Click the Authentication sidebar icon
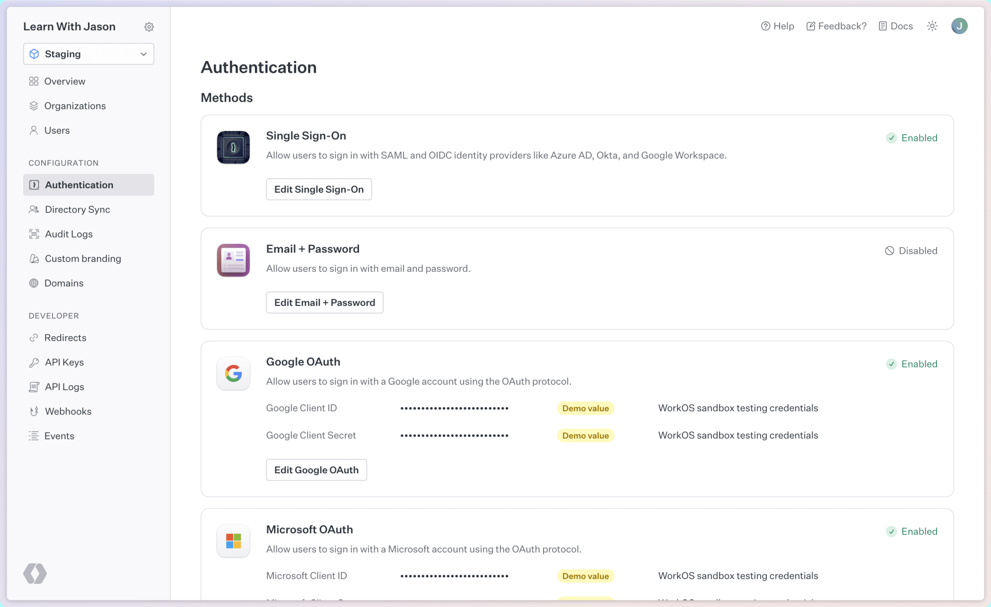The width and height of the screenshot is (991, 607). coord(34,185)
